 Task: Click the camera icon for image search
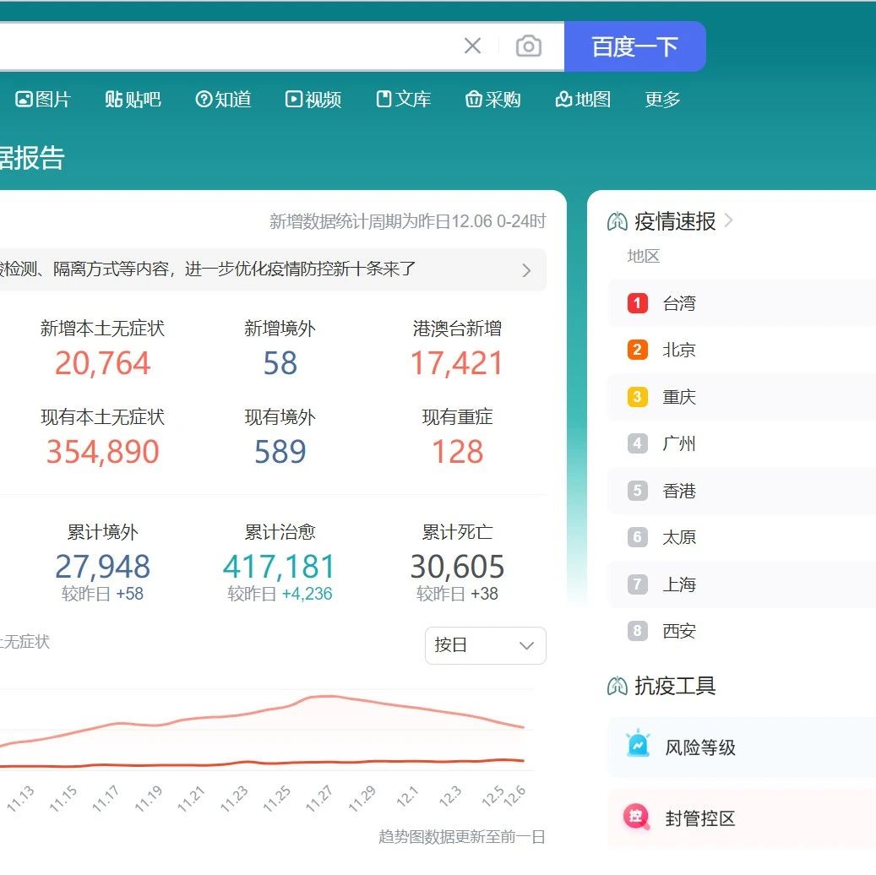click(528, 46)
